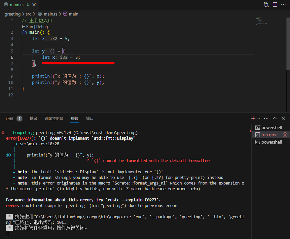Click the Chinese comment on line 1
Viewport: 290px width, 239px height.
[x=37, y=20]
